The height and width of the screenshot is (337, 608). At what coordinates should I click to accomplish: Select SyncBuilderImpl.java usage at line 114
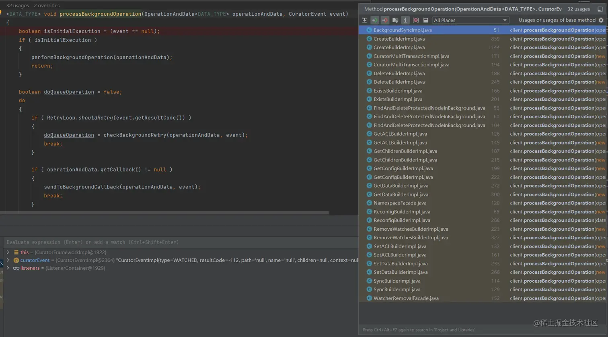[x=483, y=281]
